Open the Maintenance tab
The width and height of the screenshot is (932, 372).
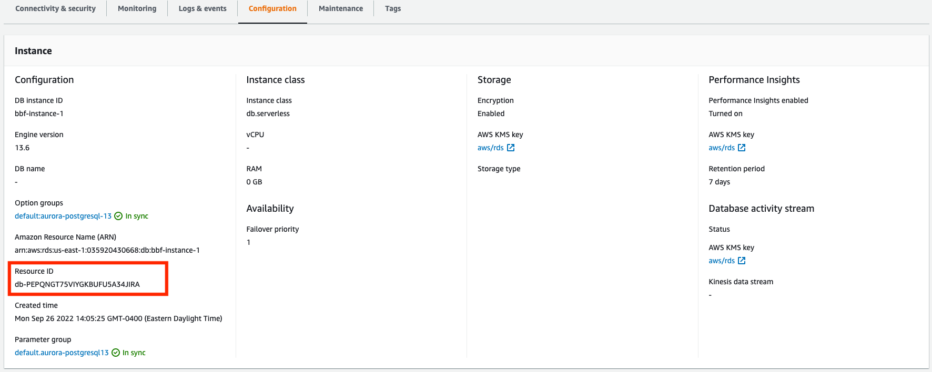tap(340, 8)
